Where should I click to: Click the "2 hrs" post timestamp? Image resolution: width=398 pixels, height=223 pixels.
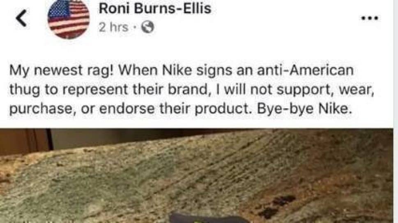point(113,27)
